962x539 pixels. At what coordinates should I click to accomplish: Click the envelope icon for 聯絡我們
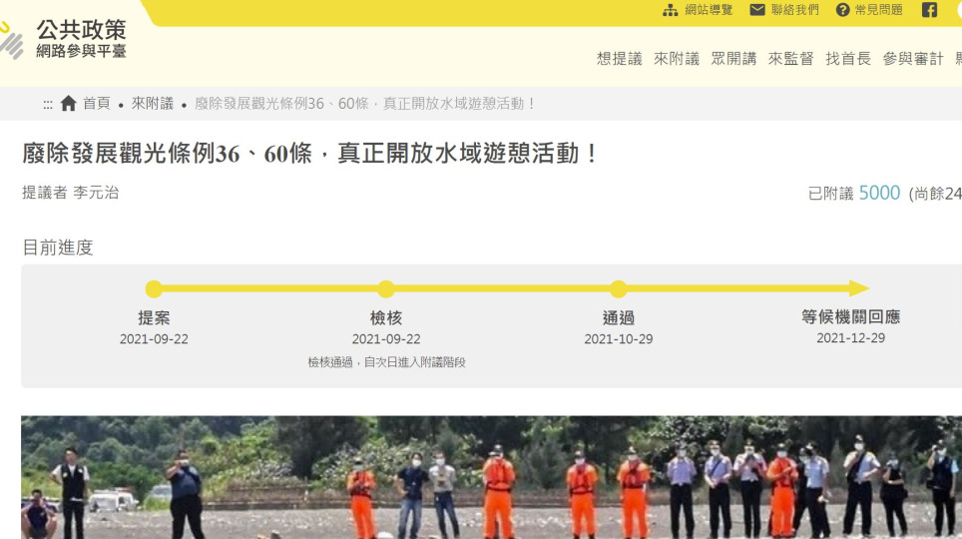click(757, 10)
